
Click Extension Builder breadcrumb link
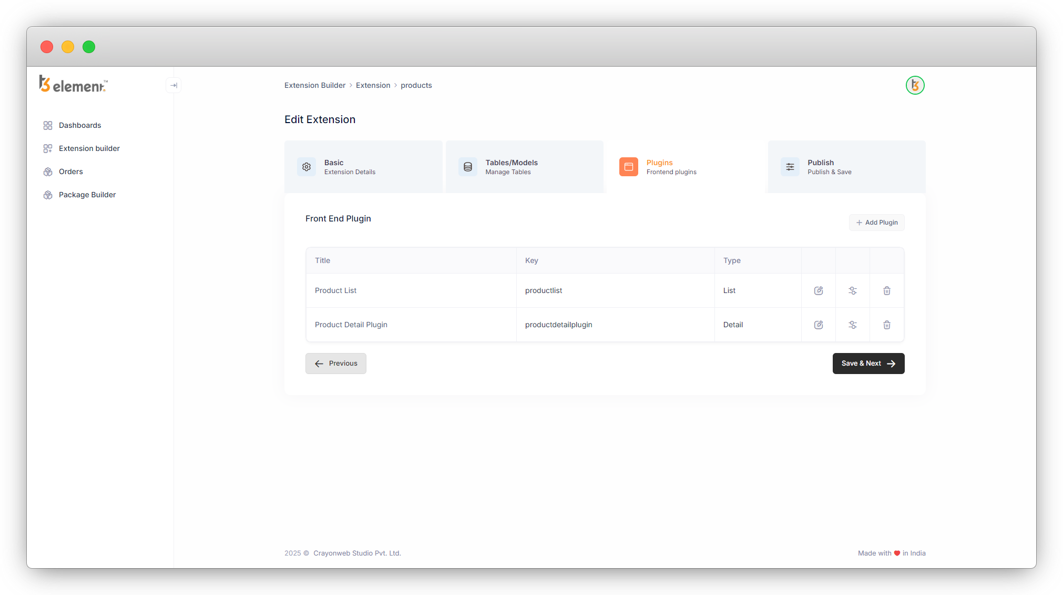(x=315, y=85)
